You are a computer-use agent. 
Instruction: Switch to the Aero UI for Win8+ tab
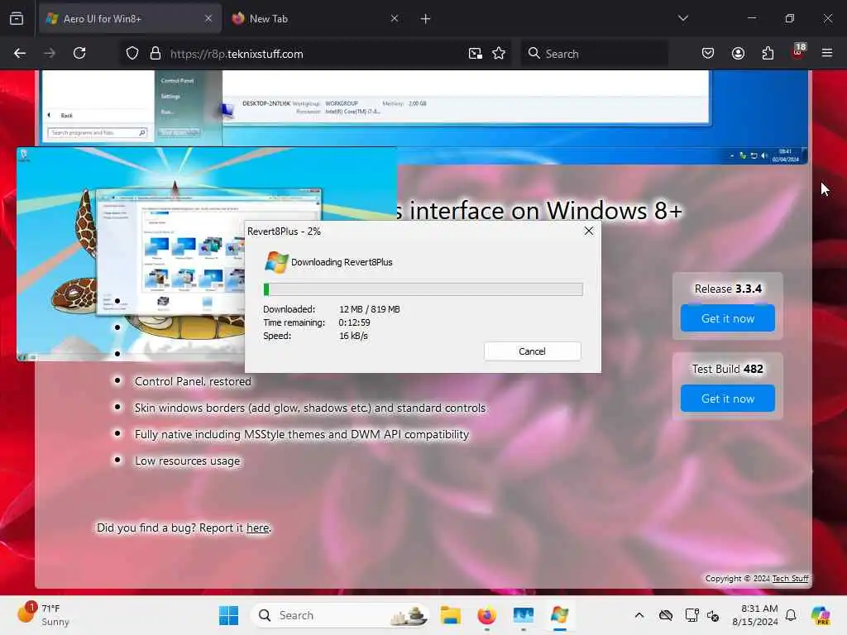click(130, 19)
